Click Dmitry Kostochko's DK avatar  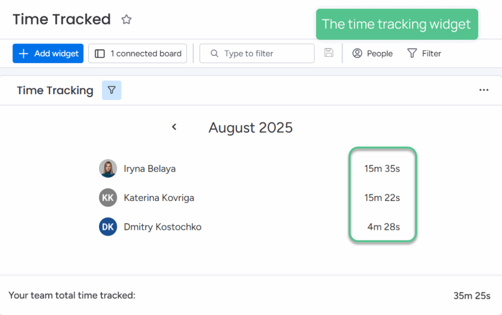108,226
